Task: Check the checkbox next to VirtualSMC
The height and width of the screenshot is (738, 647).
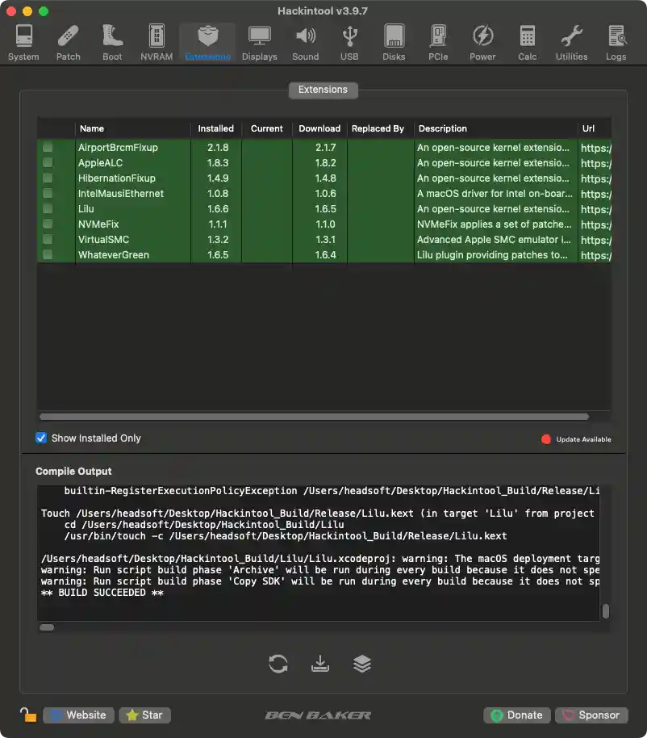Action: tap(48, 240)
